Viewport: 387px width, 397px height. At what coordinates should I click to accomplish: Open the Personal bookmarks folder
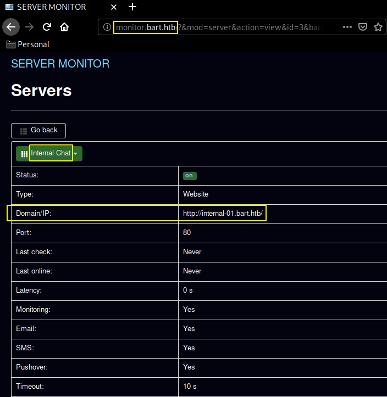[x=28, y=44]
